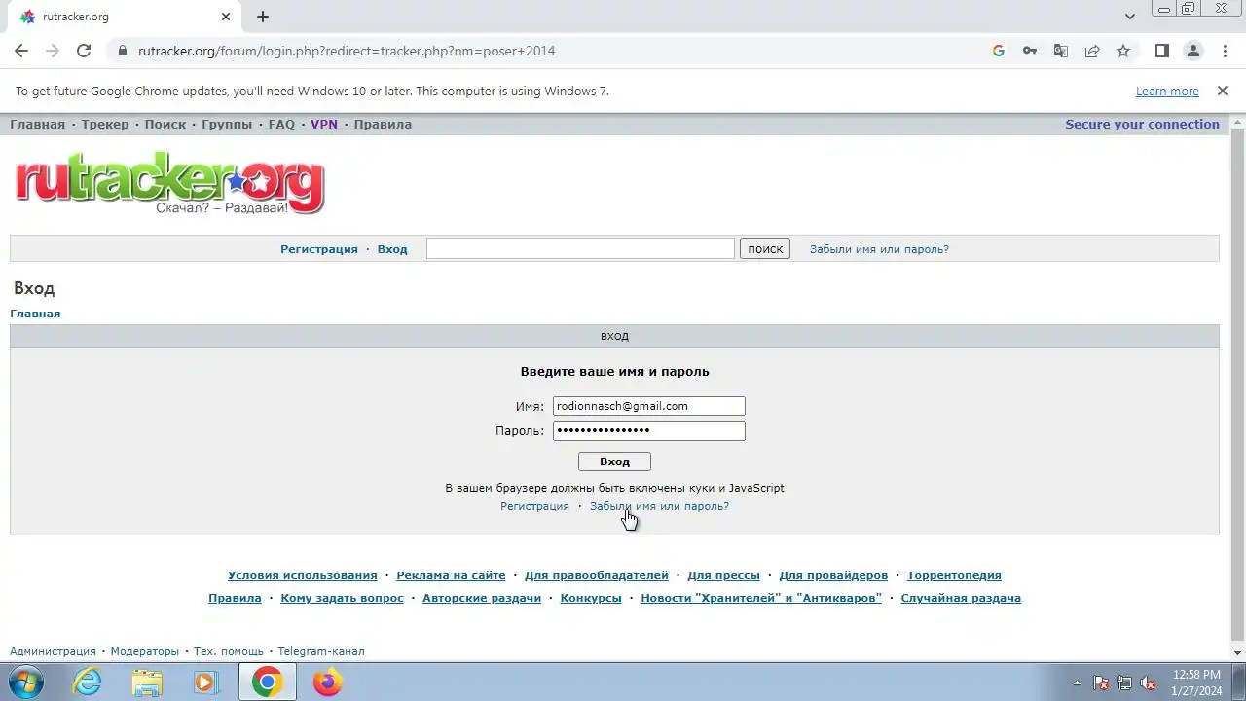The image size is (1246, 701).
Task: Focus the Имя username field
Action: pyautogui.click(x=649, y=406)
